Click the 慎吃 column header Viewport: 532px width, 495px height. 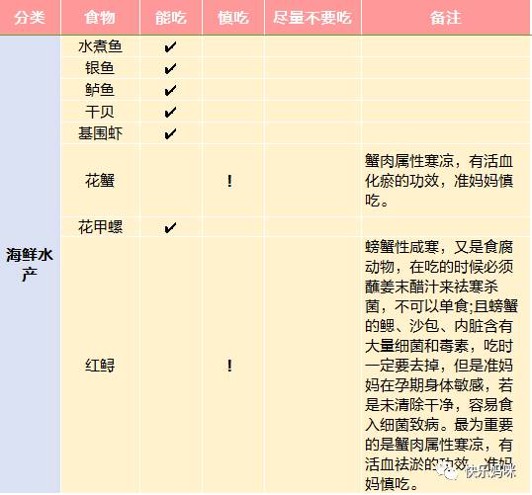(x=233, y=18)
